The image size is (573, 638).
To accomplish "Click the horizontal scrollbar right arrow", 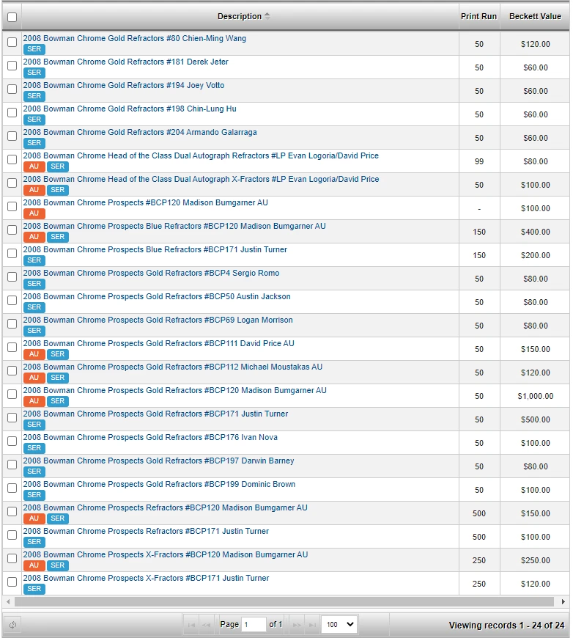I will (x=563, y=601).
